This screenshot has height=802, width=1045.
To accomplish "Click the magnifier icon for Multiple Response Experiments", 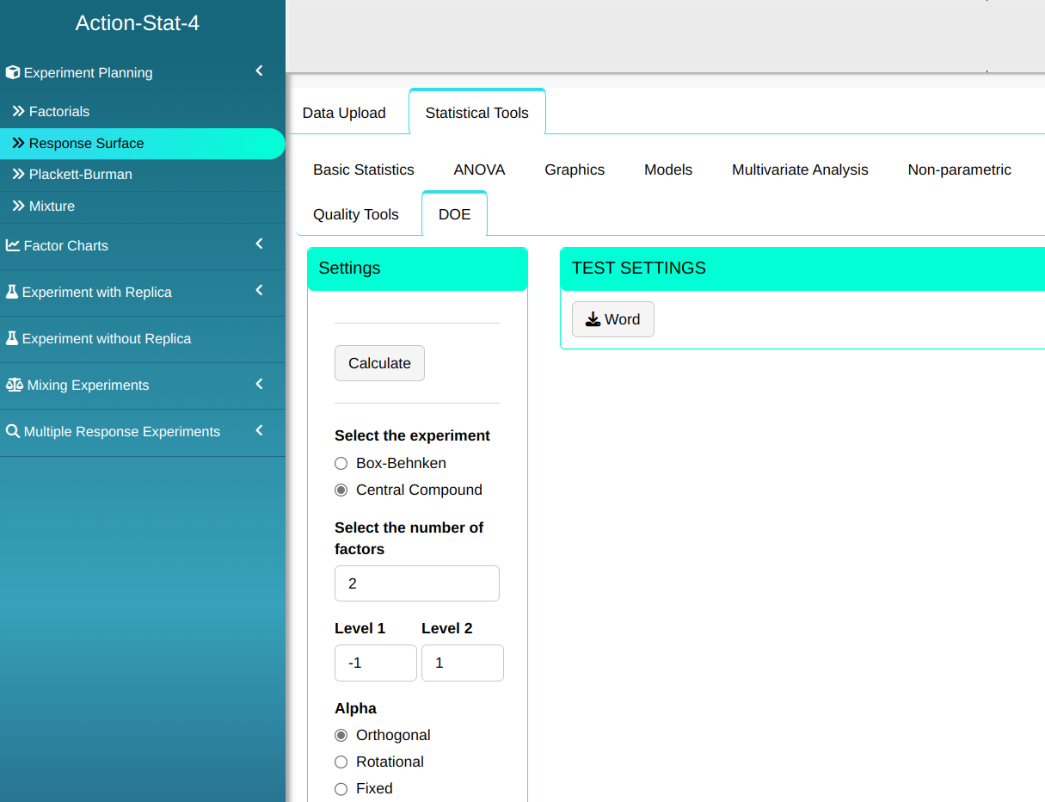I will tap(13, 431).
